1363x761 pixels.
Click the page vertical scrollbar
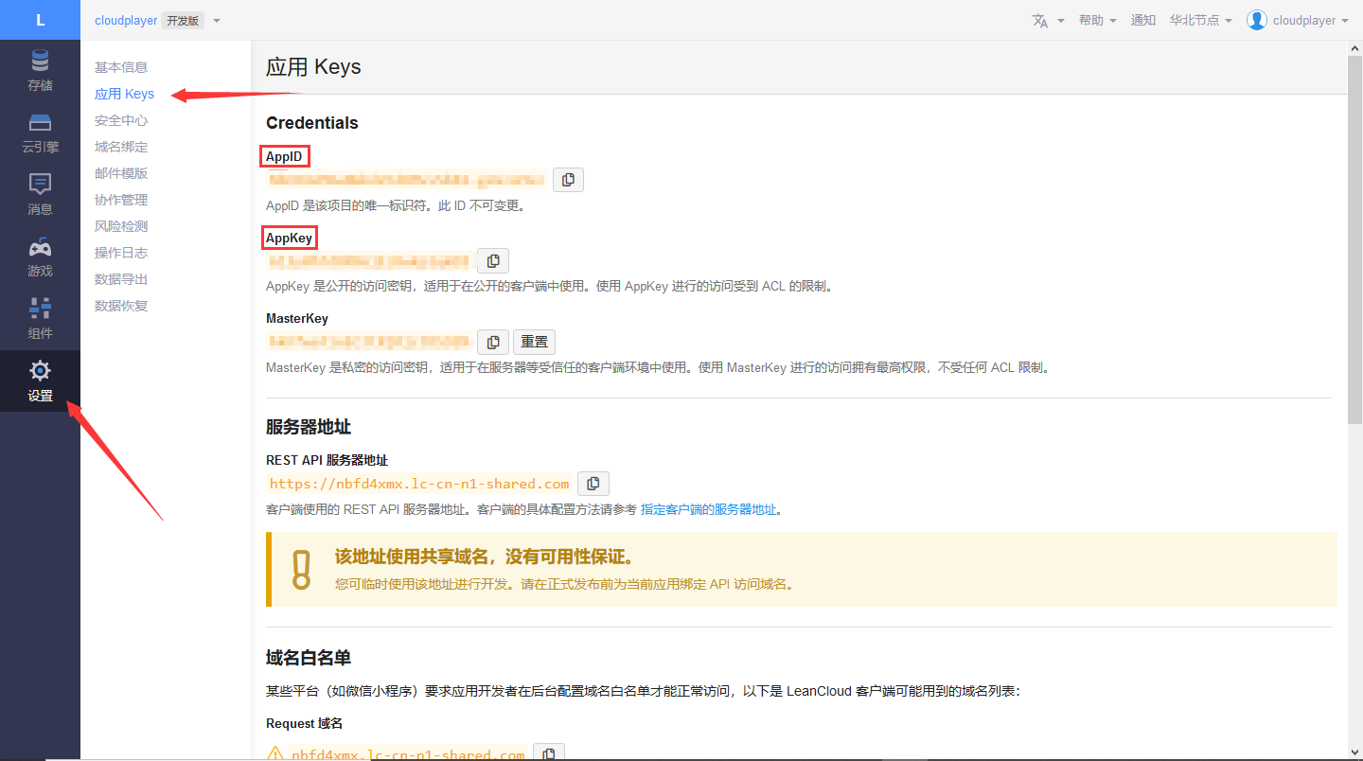1354,237
